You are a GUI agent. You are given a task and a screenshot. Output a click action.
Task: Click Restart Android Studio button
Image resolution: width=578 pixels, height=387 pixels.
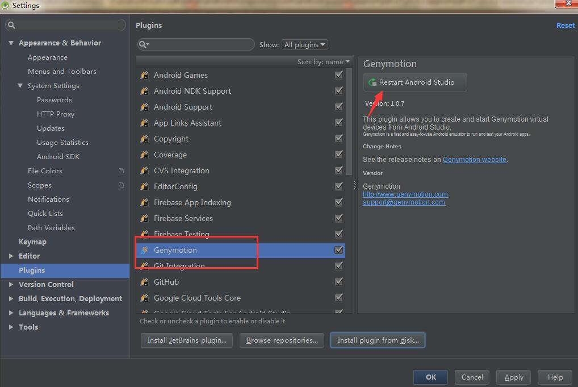(x=415, y=82)
